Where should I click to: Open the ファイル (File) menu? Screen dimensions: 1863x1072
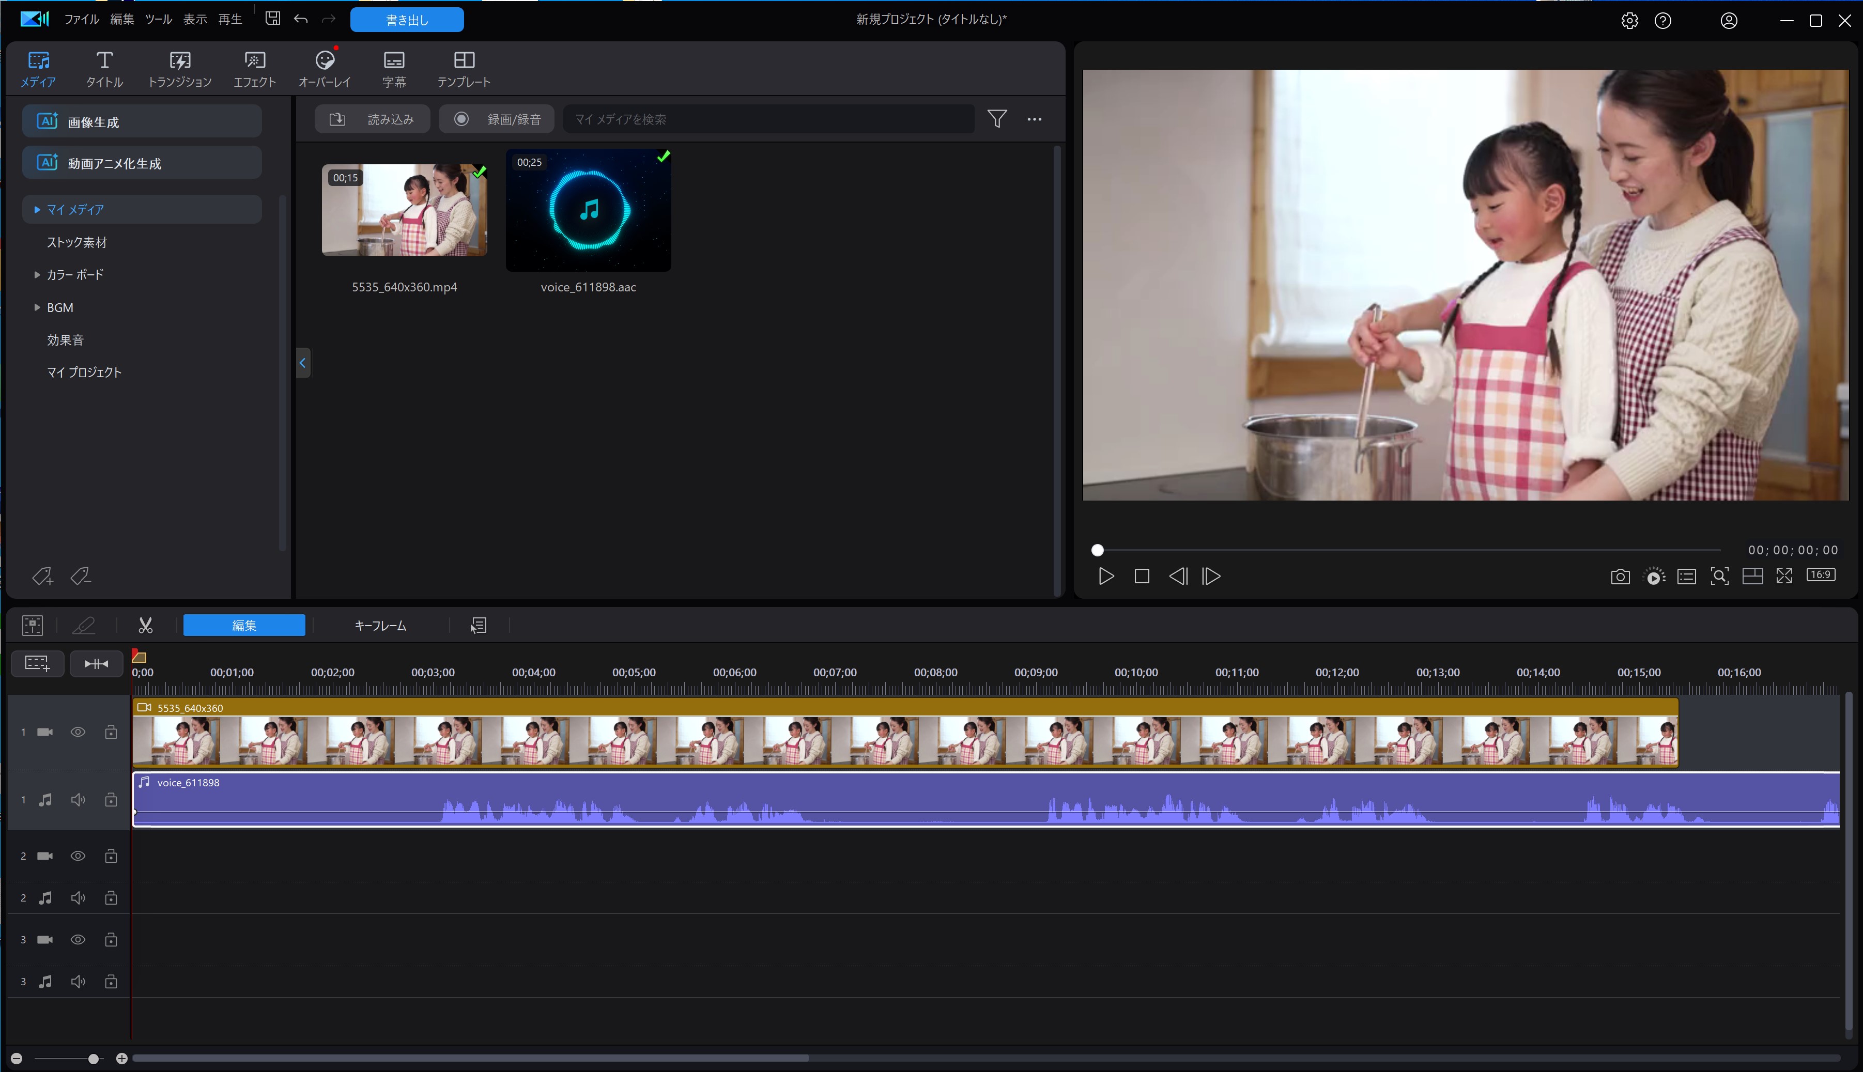81,19
